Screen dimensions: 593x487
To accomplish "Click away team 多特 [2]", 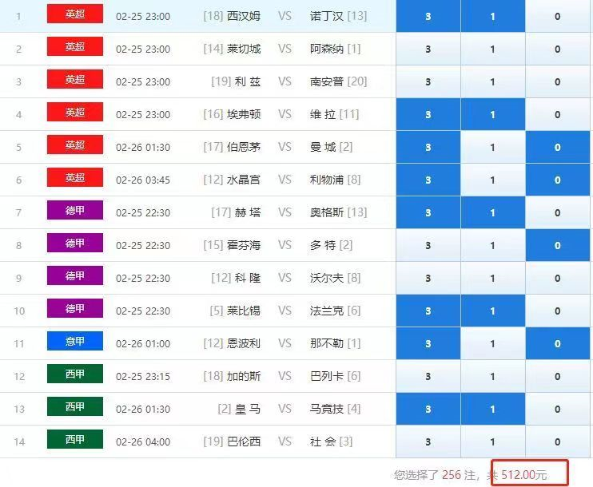I will coord(332,246).
